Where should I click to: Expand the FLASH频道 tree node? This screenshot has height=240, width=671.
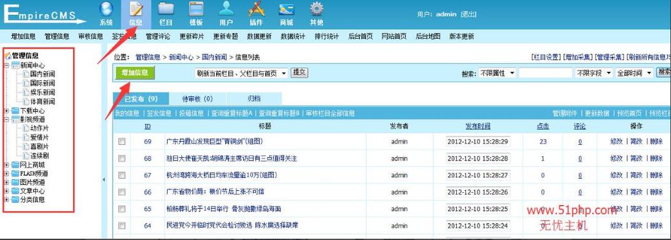pyautogui.click(x=6, y=173)
